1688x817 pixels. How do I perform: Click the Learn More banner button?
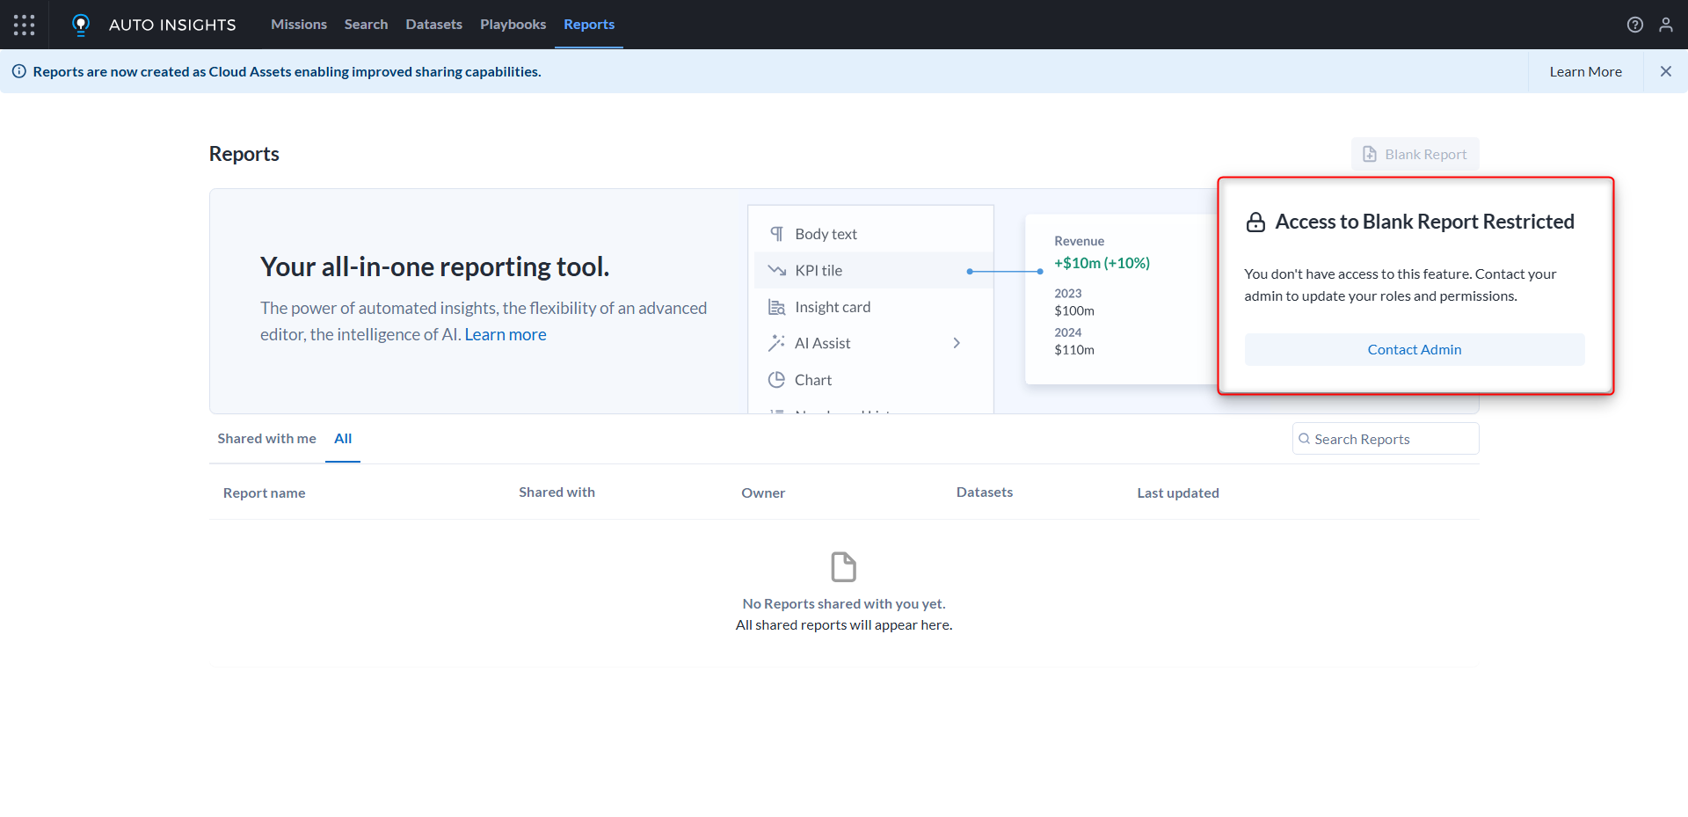(1585, 71)
